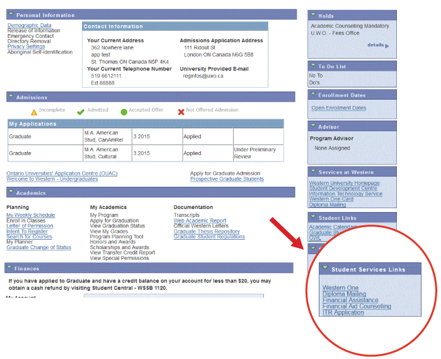Click Program Planning Tool text
This screenshot has width=441, height=359.
(117, 237)
